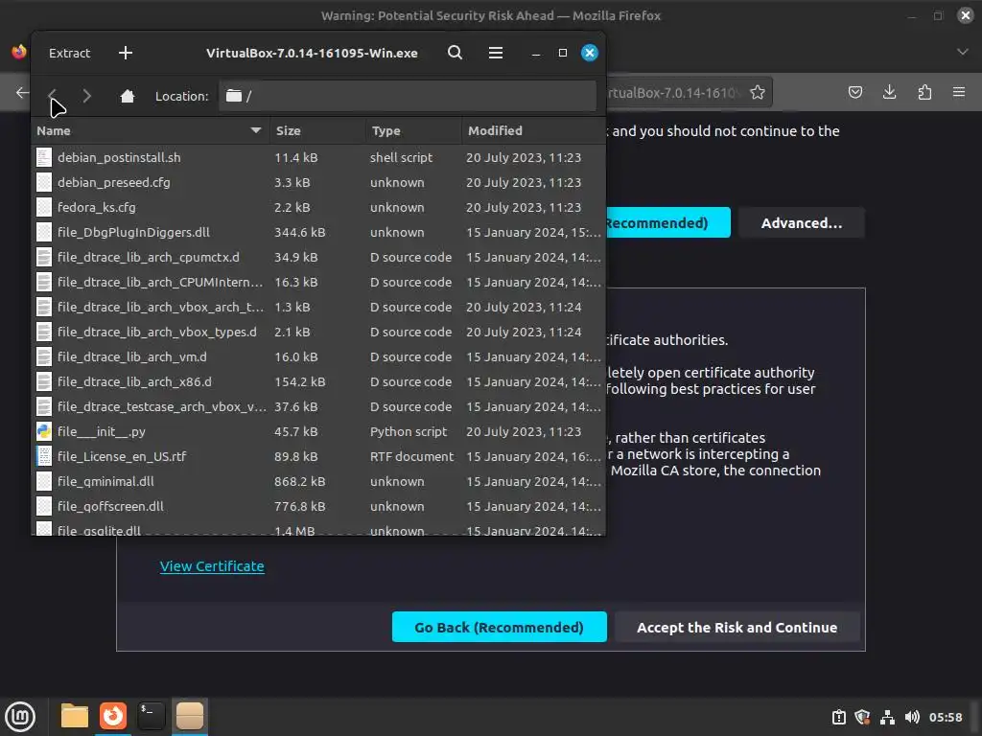Click the Extract button in the archive manager
The width and height of the screenshot is (982, 736).
pos(69,54)
